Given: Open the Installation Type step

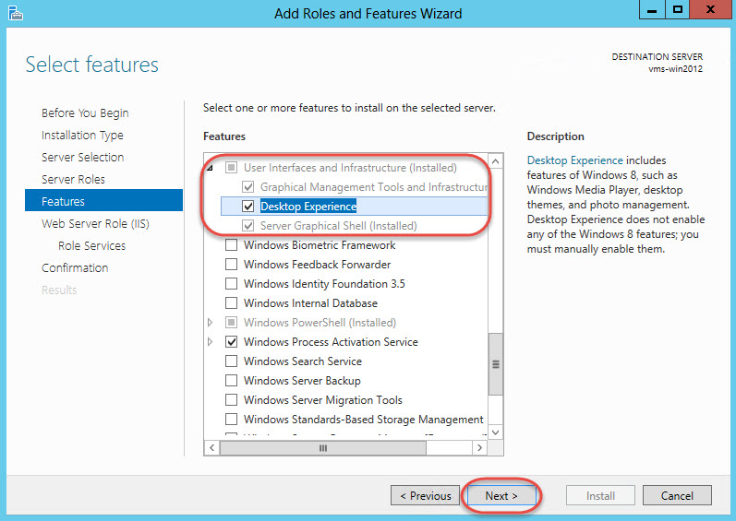Looking at the screenshot, I should click(x=82, y=135).
